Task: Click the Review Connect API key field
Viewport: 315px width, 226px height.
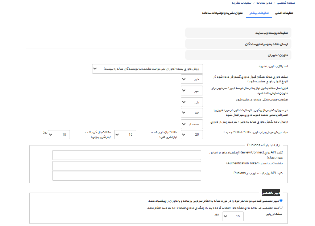Action: point(127,155)
